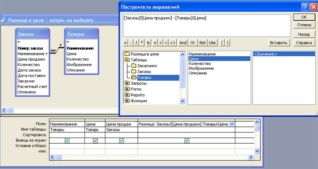Insert the equals sign operator
The image size is (318, 169).
(x=155, y=43)
